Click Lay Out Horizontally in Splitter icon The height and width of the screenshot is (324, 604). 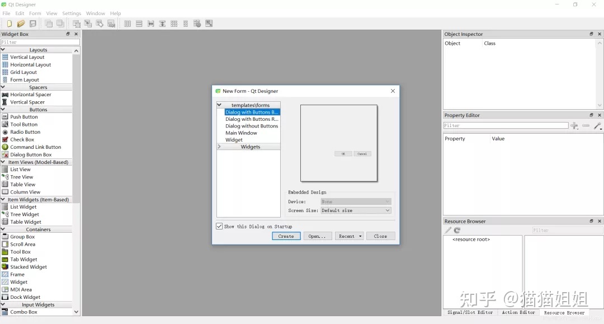pyautogui.click(x=150, y=24)
